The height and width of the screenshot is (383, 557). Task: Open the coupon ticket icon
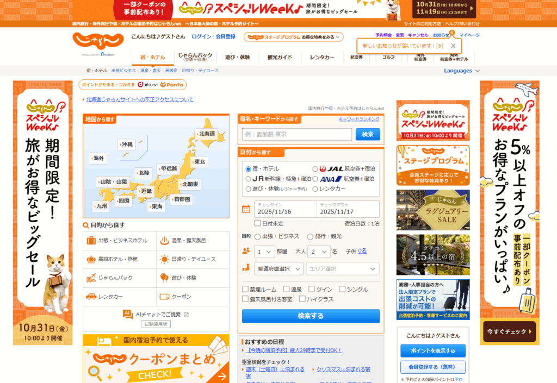164,297
